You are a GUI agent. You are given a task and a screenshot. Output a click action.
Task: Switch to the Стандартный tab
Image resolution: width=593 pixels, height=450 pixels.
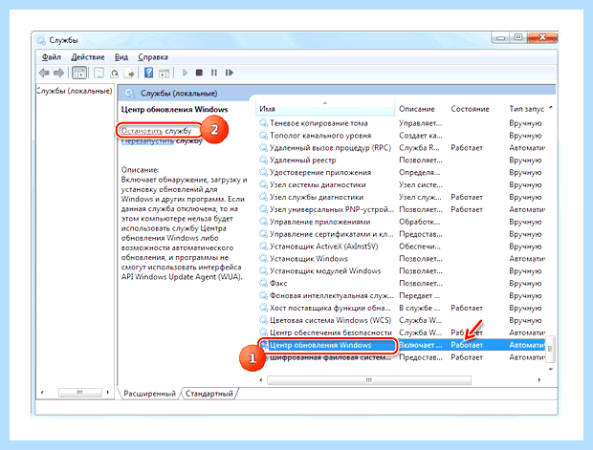(x=209, y=394)
